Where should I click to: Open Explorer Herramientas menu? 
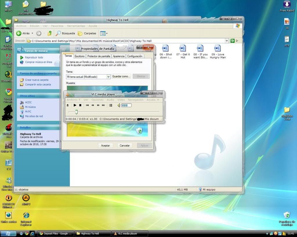coord(76,26)
